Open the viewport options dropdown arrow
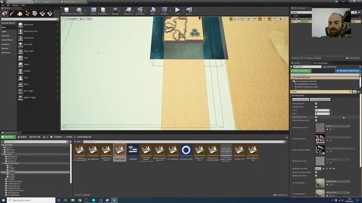362x203 pixels. point(63,19)
